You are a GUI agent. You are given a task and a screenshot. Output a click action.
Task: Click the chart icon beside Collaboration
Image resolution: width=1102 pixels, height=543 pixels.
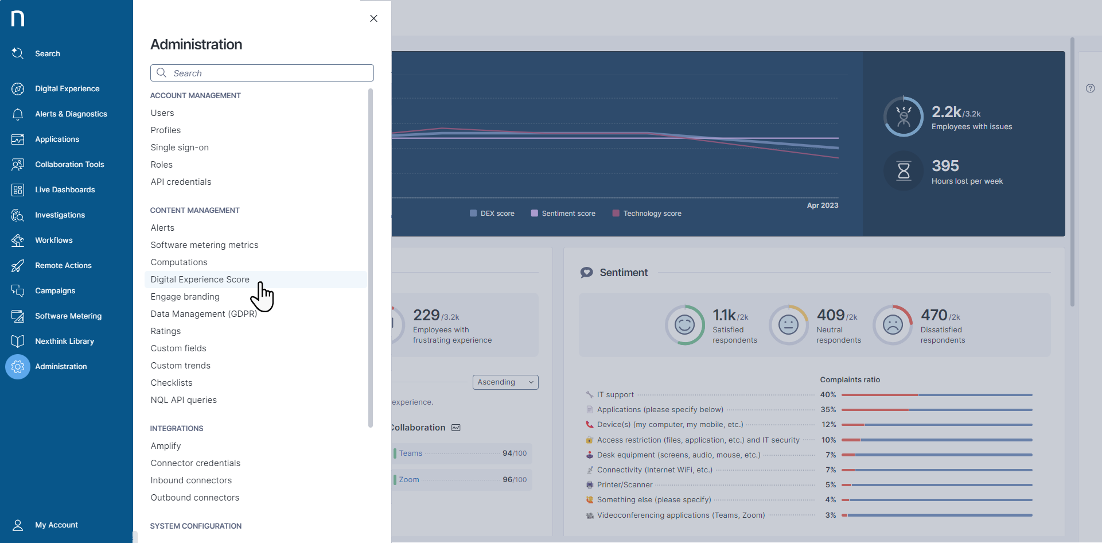click(456, 428)
